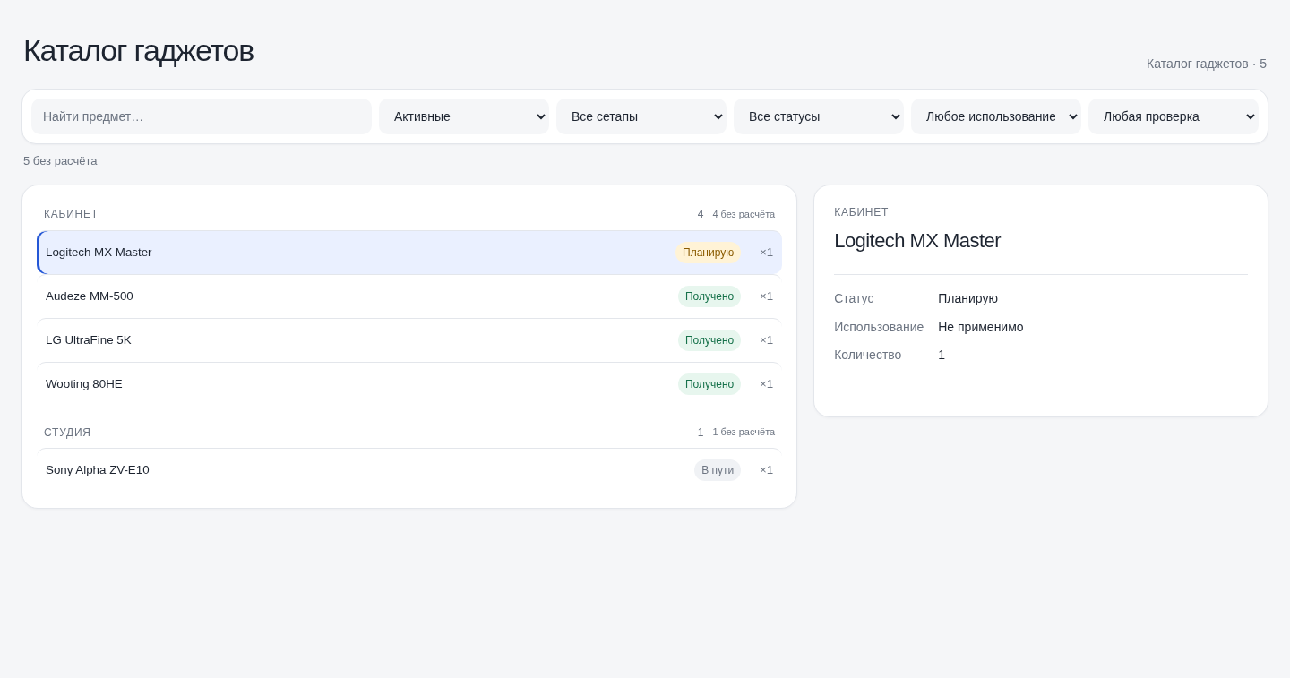Open the 'Активные' filter dropdown
Screen dimensions: 1290x678
point(464,116)
